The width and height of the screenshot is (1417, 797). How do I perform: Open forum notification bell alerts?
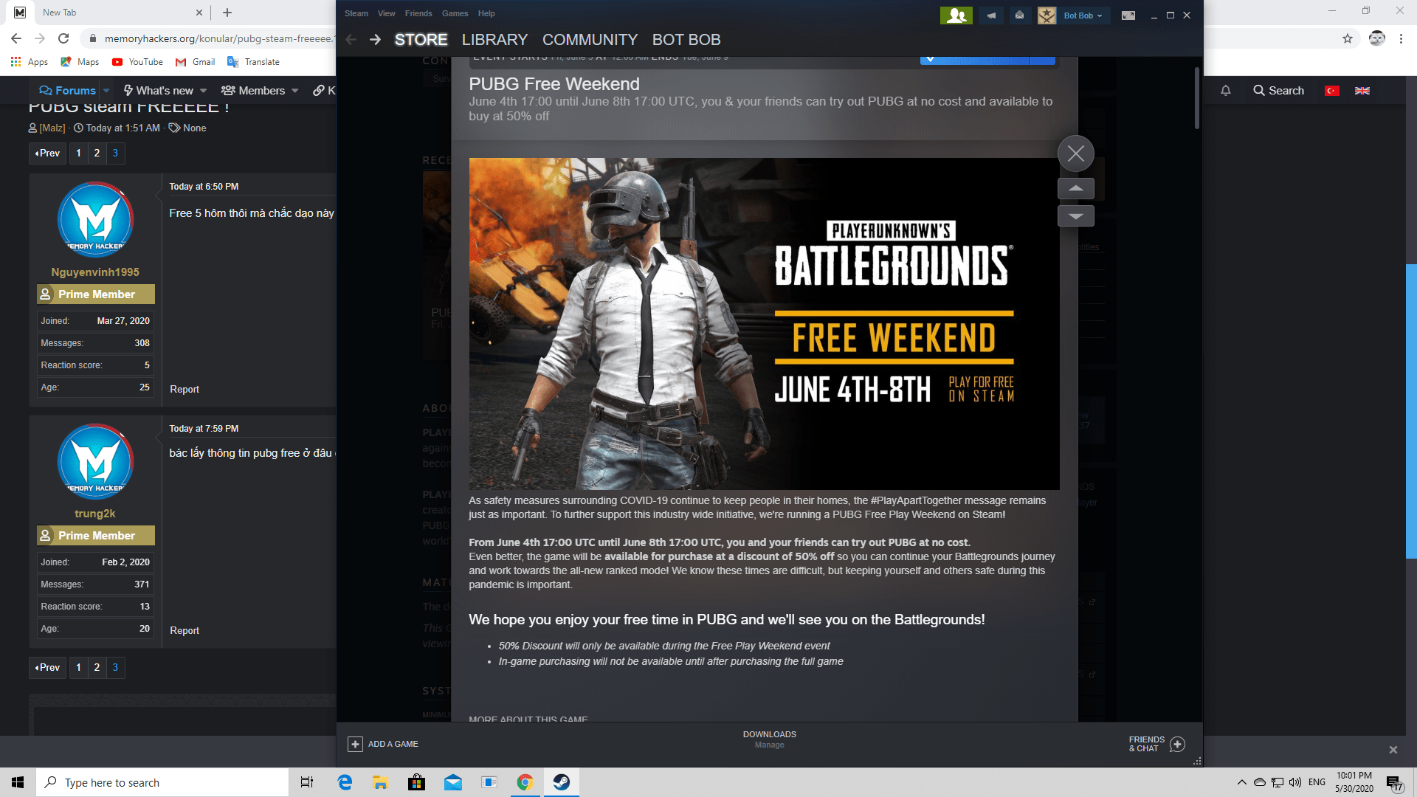tap(1226, 91)
